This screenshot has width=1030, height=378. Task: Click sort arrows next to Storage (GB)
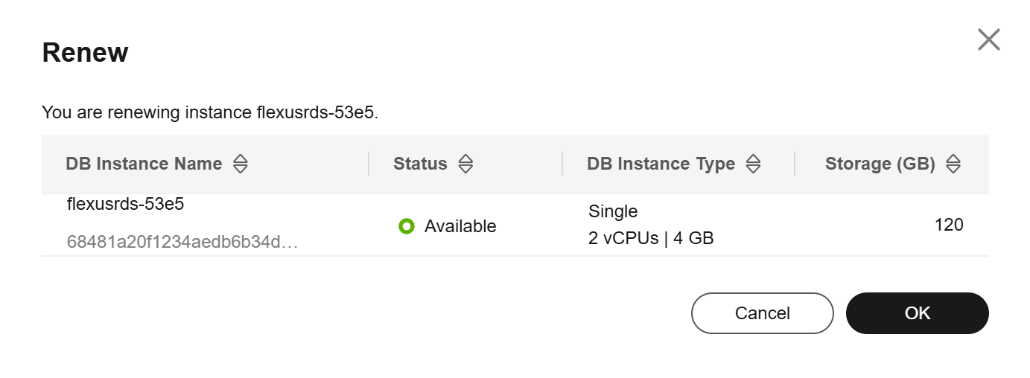[953, 164]
